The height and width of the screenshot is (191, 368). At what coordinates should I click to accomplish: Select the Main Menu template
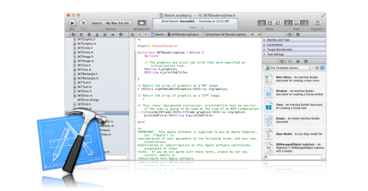click(x=294, y=79)
